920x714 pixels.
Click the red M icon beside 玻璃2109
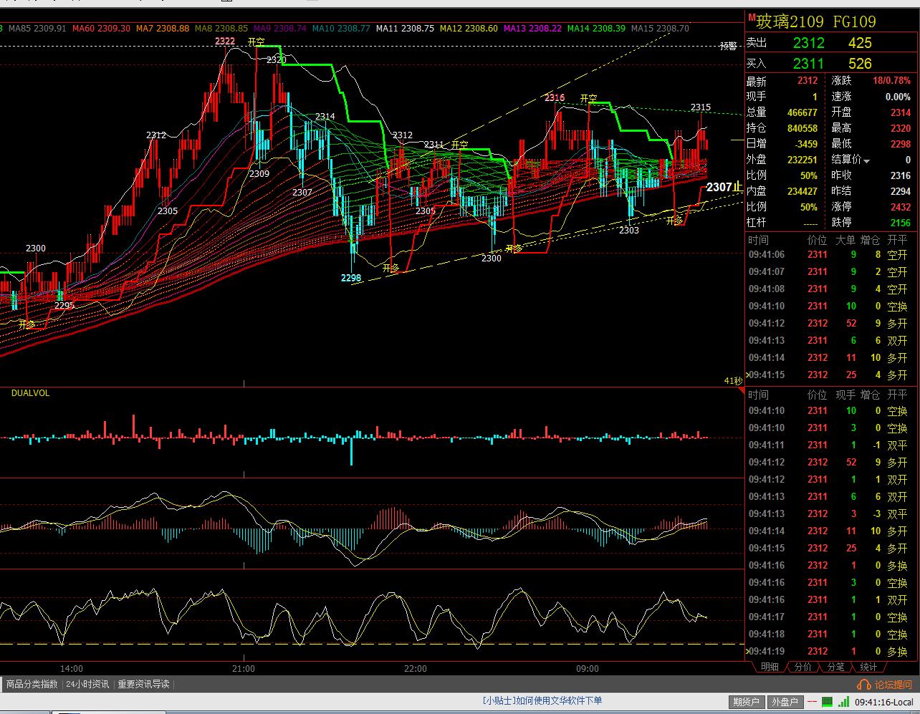pyautogui.click(x=752, y=17)
